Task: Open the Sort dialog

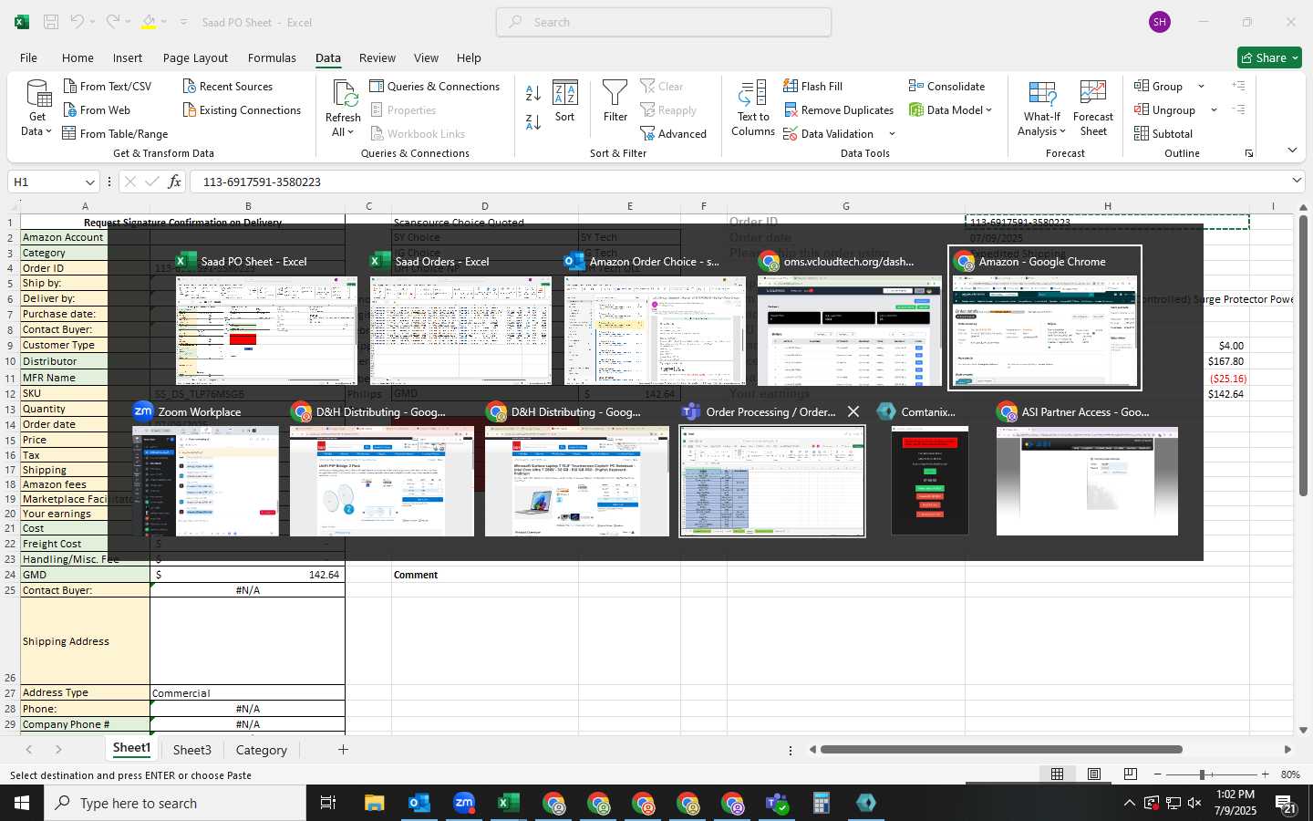Action: pyautogui.click(x=565, y=101)
